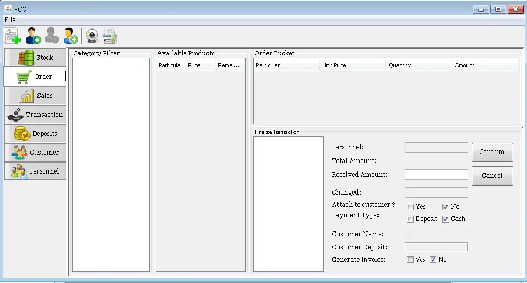This screenshot has height=283, width=527.
Task: Check Yes for Attach to customer
Action: [x=410, y=207]
